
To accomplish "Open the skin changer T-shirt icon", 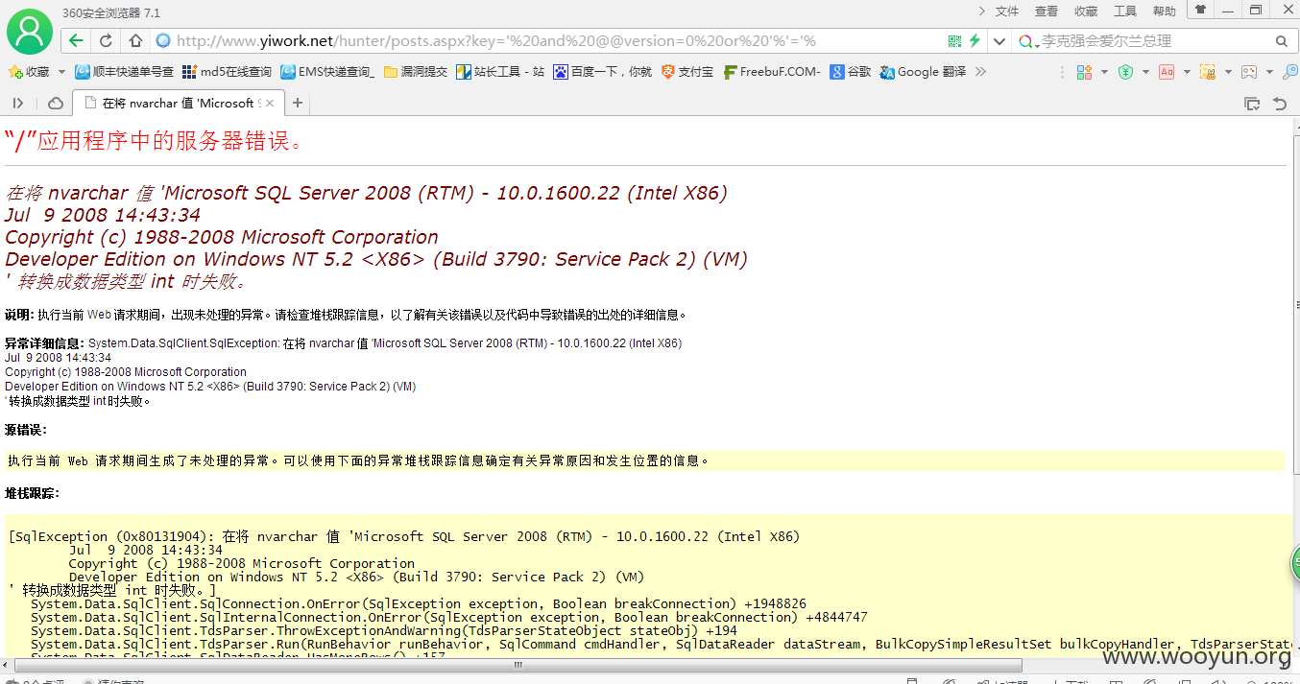I will [1199, 10].
